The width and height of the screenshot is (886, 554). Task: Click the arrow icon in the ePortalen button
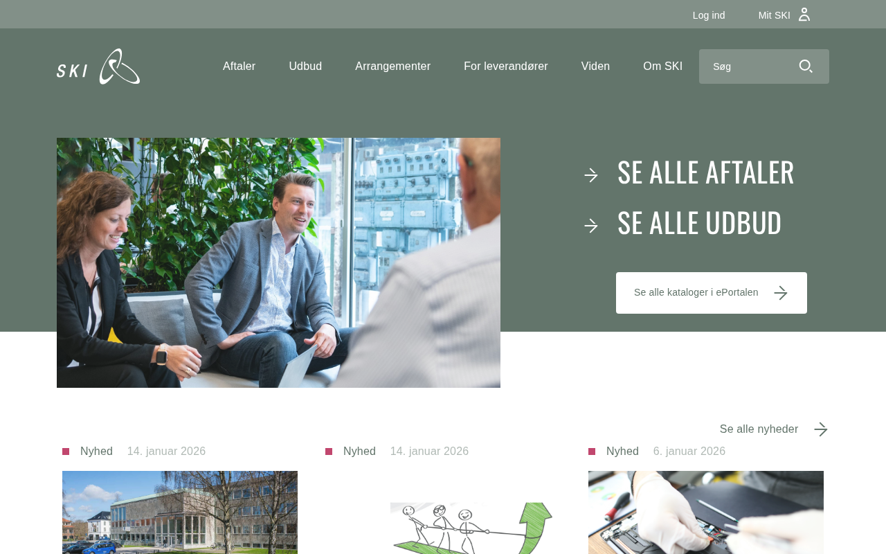(x=781, y=293)
